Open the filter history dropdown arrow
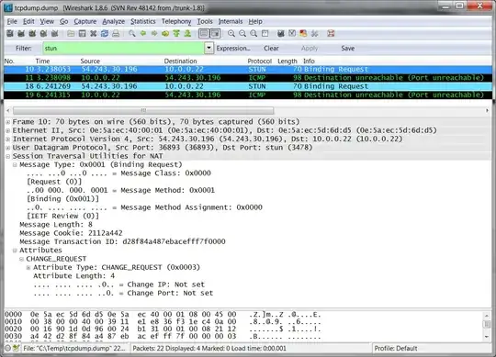496x357 pixels. point(209,48)
